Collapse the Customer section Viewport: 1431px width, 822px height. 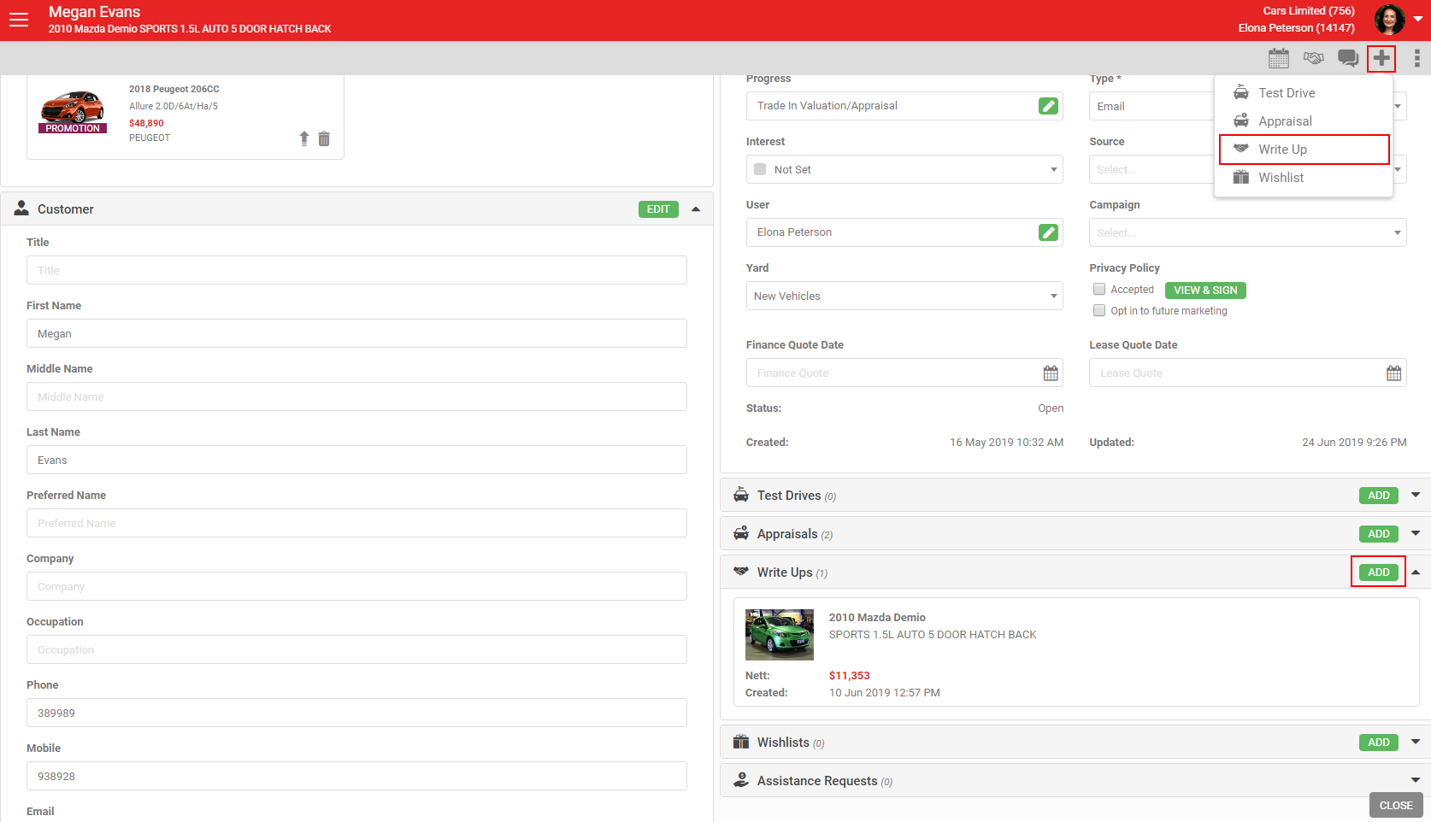click(x=696, y=209)
